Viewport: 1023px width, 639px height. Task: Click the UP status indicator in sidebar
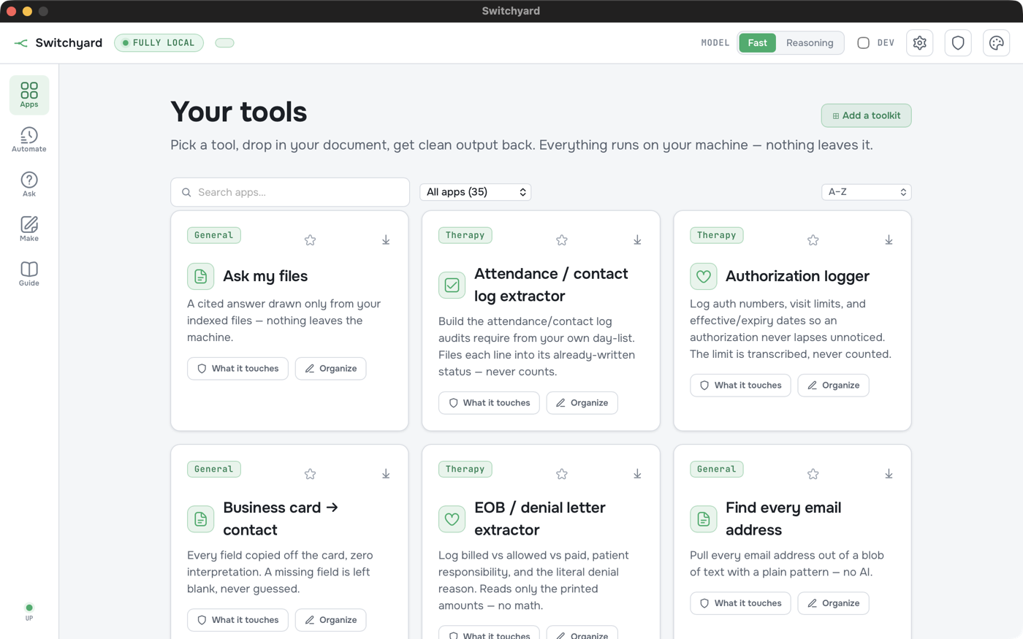29,612
